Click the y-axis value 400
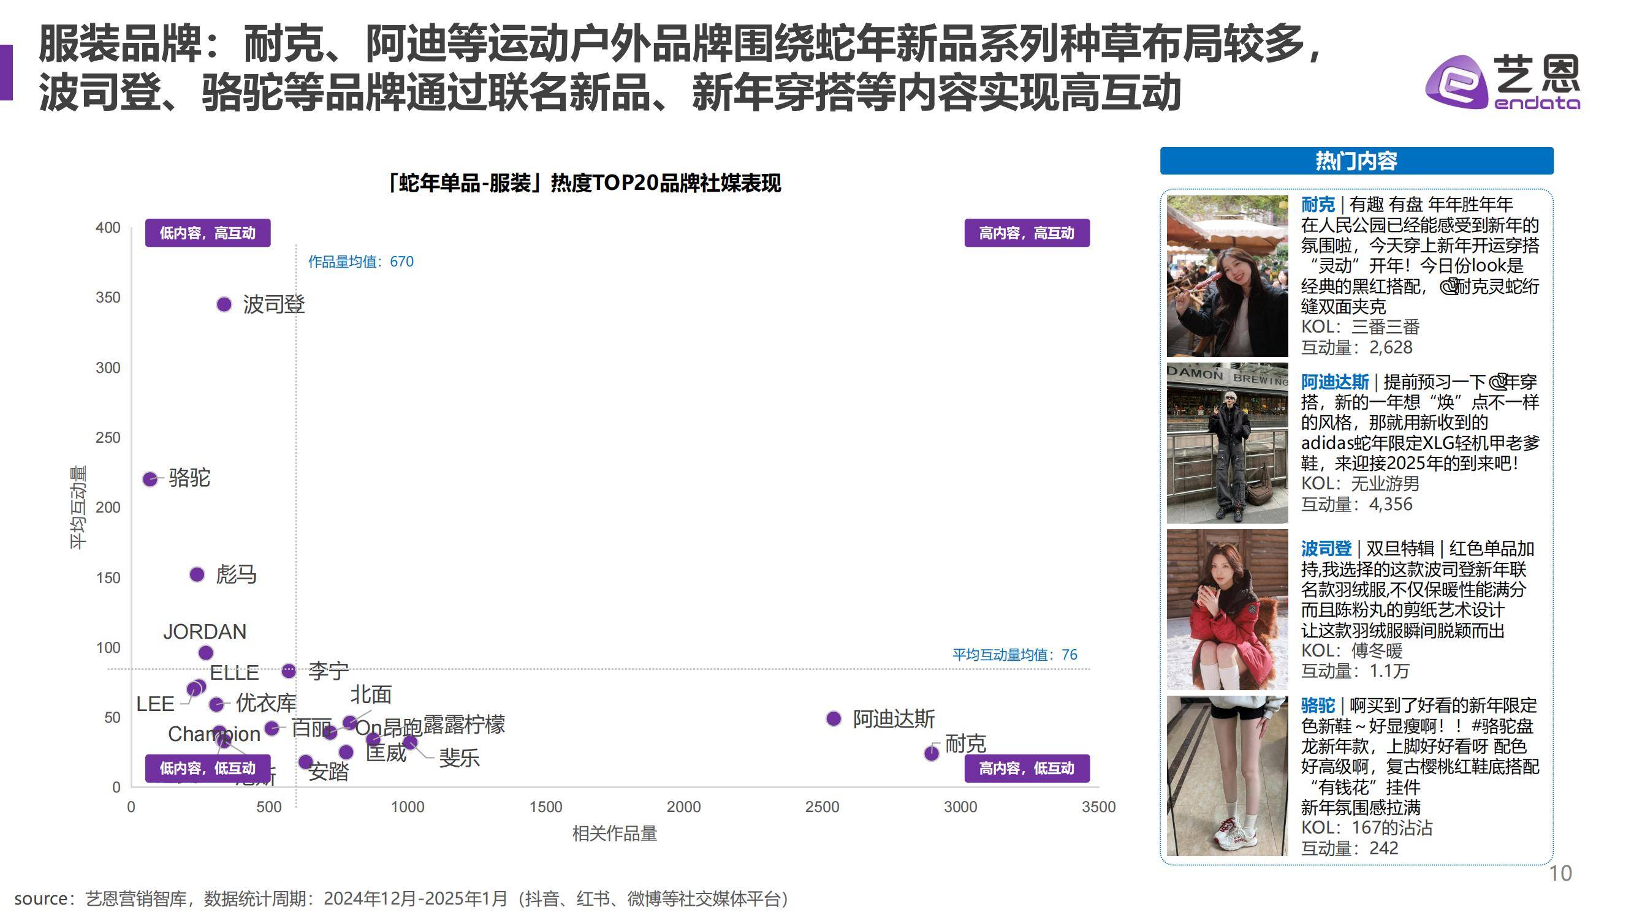 point(108,228)
